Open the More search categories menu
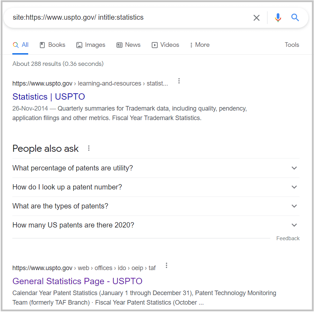314x312 pixels. point(199,45)
